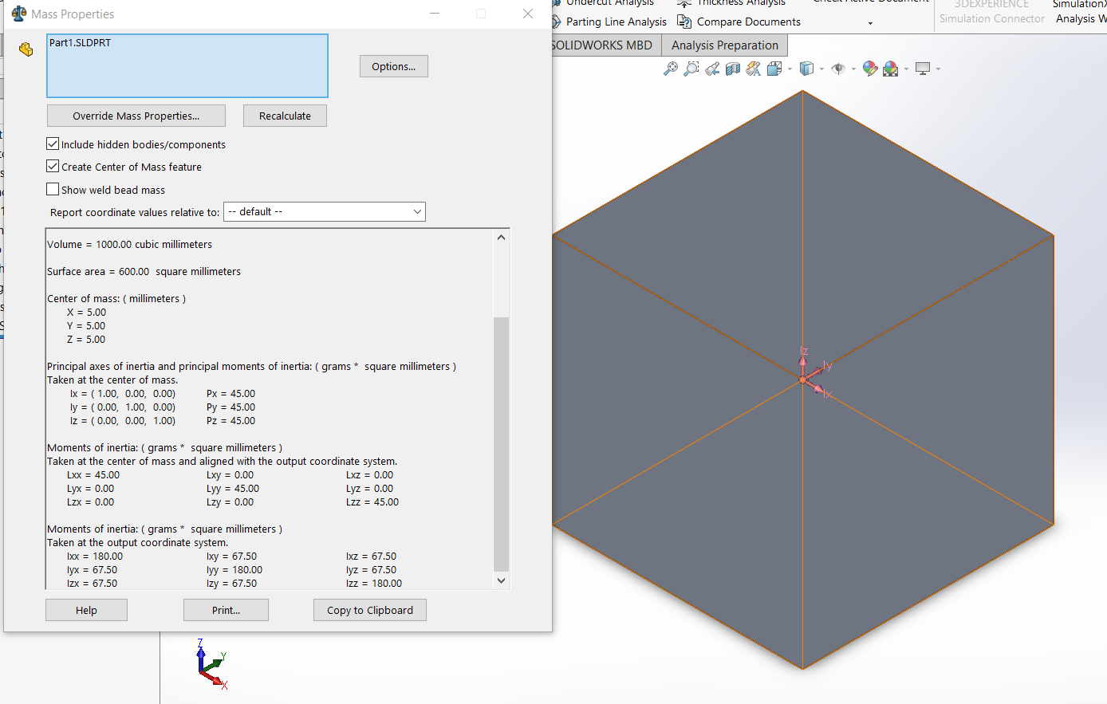Select the center of mass marker on cube

coord(802,380)
